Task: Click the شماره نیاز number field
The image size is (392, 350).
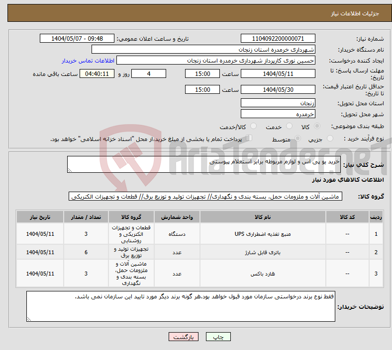Action: (278, 39)
